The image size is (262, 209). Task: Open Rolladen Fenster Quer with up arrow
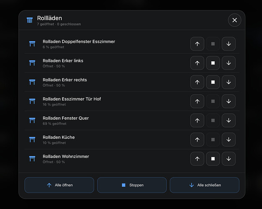197,121
